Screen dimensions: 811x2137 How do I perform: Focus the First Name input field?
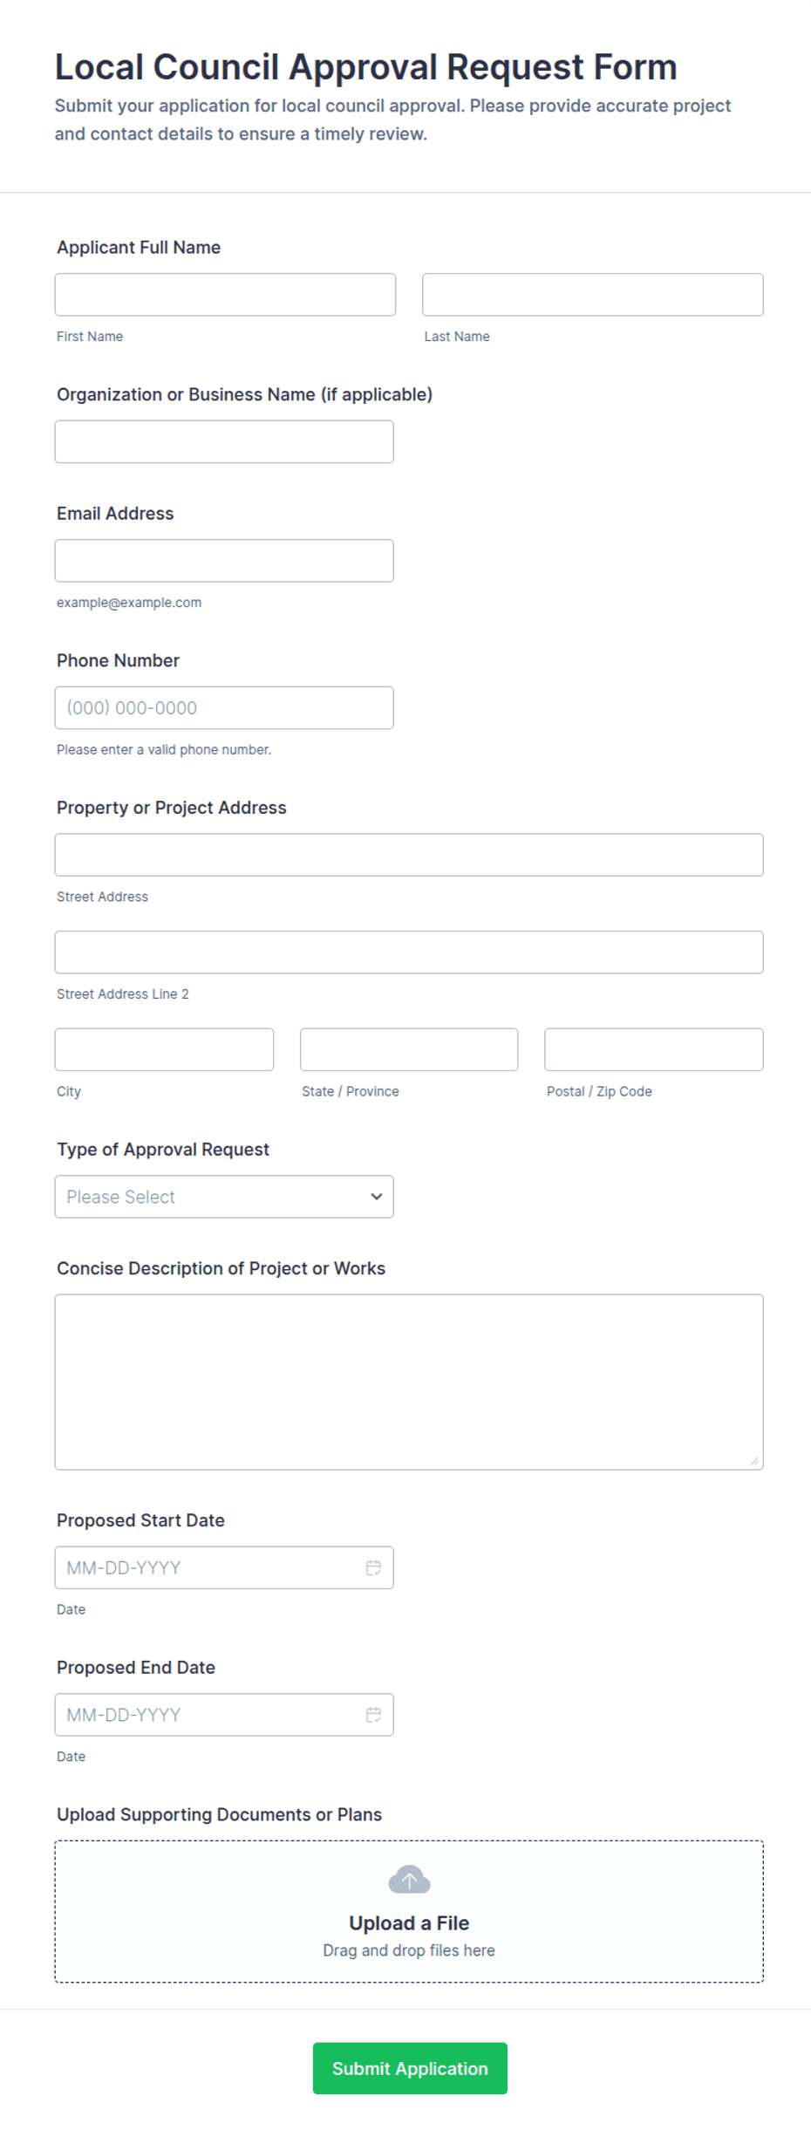click(225, 295)
